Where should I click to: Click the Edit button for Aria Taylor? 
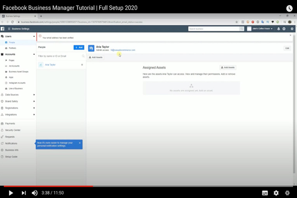(287, 48)
